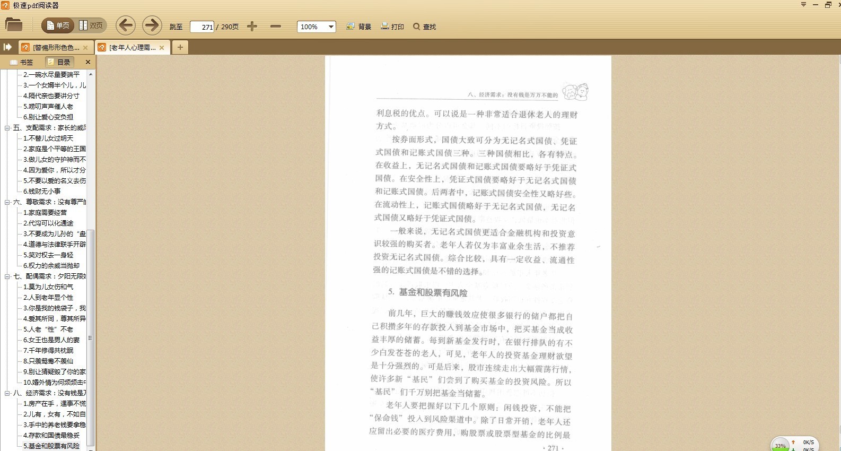Switch to 单页 single page view

coord(58,25)
